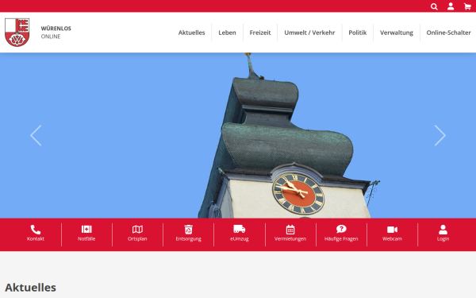
Task: Click the Login person icon in red bar
Action: click(x=443, y=230)
